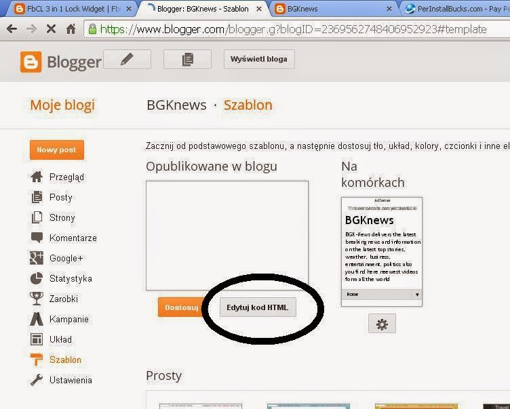The width and height of the screenshot is (510, 409).
Task: Close the BGKnews browser tab
Action: coord(389,9)
